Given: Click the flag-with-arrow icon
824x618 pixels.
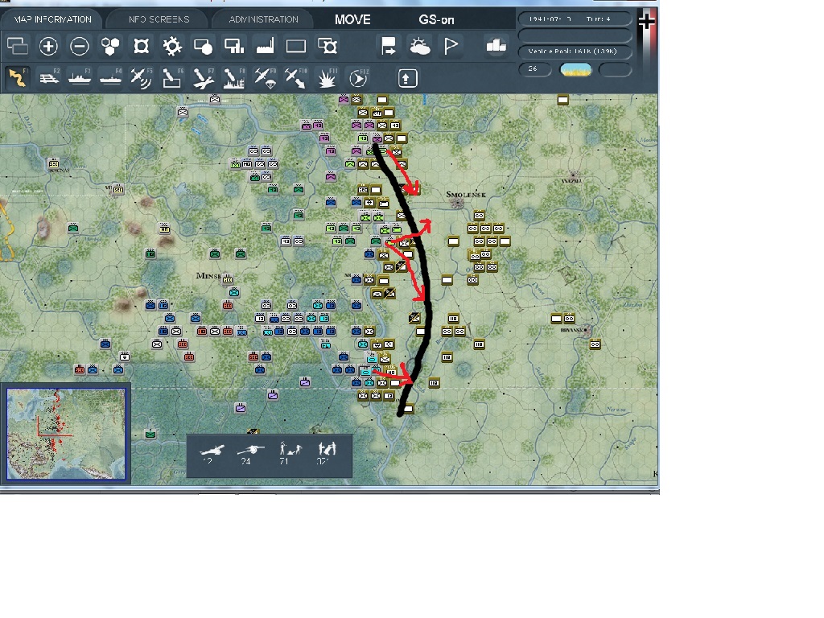Looking at the screenshot, I should (389, 46).
